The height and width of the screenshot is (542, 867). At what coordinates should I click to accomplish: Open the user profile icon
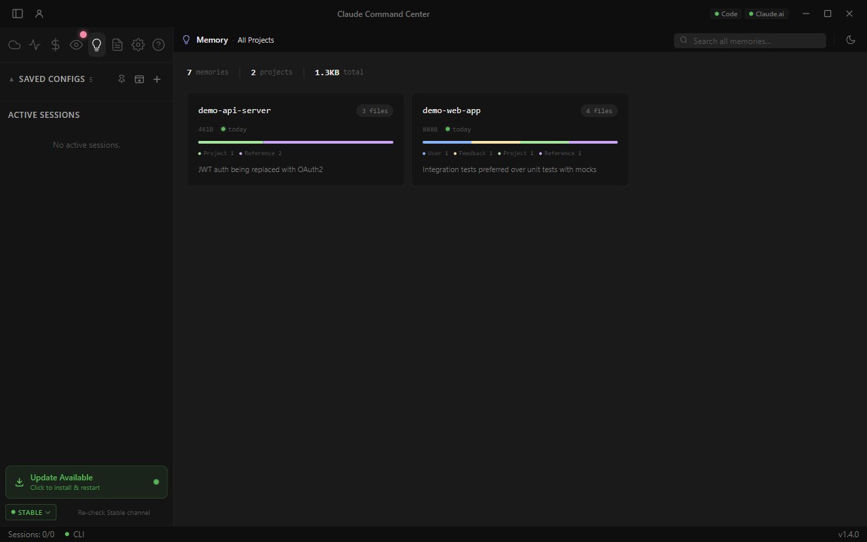pyautogui.click(x=39, y=14)
